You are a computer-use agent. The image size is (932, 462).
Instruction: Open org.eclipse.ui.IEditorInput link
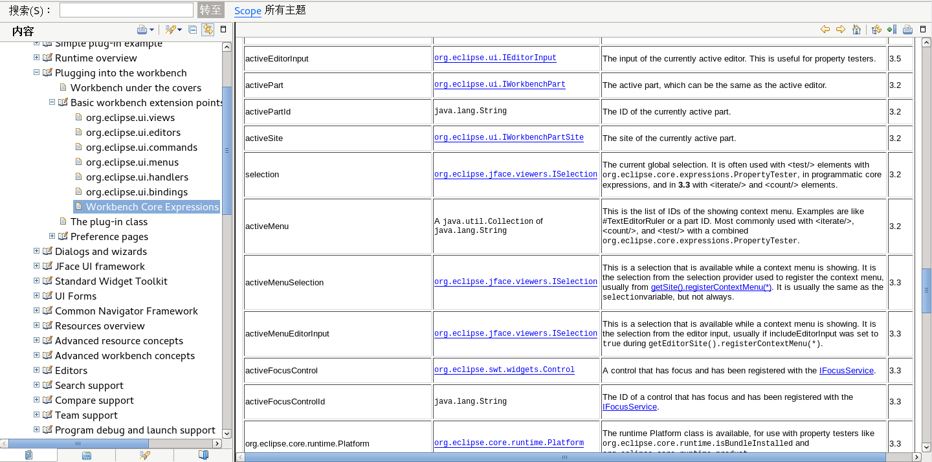(x=495, y=58)
